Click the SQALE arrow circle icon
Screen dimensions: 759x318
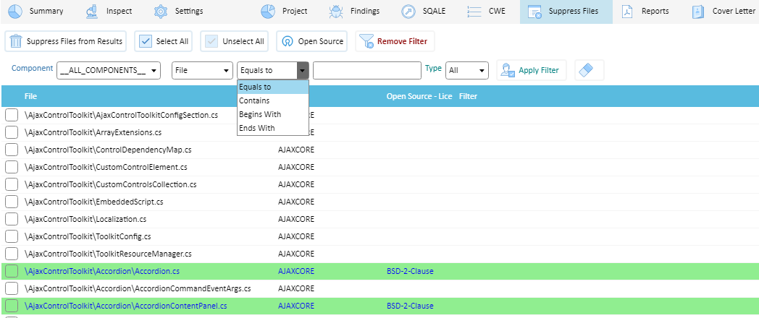(408, 11)
